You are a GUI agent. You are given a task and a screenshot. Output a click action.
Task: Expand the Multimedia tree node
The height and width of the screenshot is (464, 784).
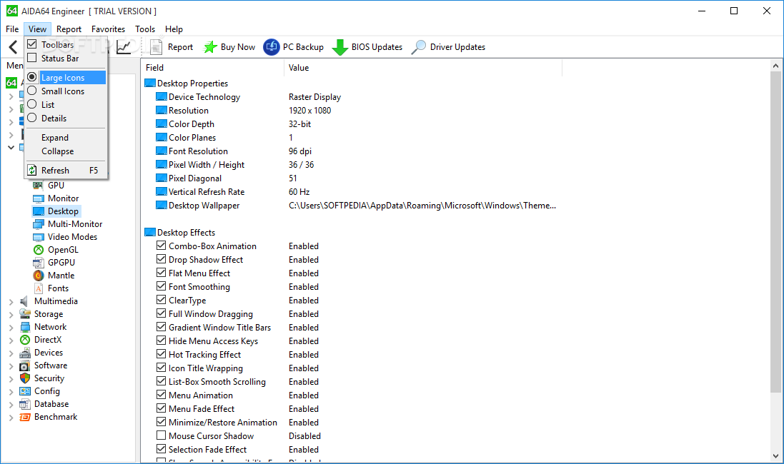11,302
